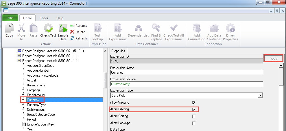The height and width of the screenshot is (131, 286).
Task: Select the CreditAmount tree item
Action: click(36, 95)
